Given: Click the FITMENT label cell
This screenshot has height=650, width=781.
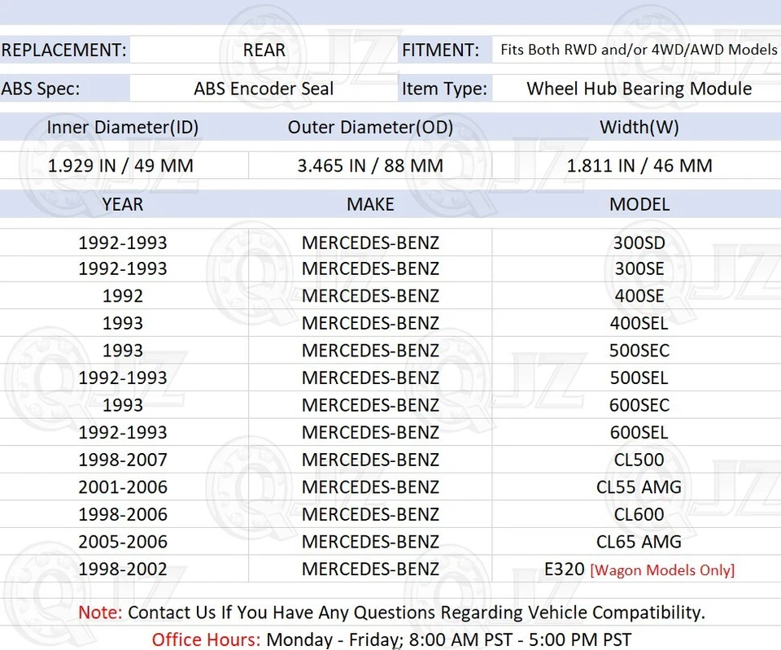Looking at the screenshot, I should [443, 50].
